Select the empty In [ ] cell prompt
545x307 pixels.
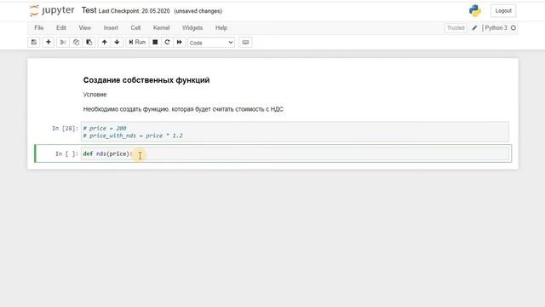[66, 153]
